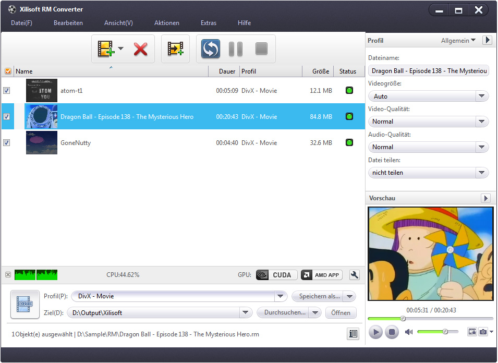Open the Bearbeiten menu
The image size is (498, 363).
coord(68,23)
